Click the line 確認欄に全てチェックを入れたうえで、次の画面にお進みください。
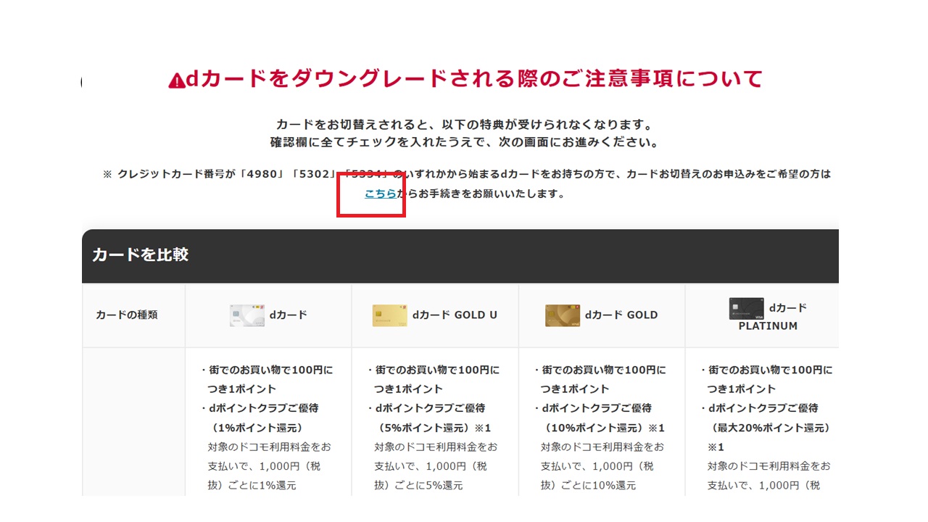The width and height of the screenshot is (928, 522). pos(464,142)
